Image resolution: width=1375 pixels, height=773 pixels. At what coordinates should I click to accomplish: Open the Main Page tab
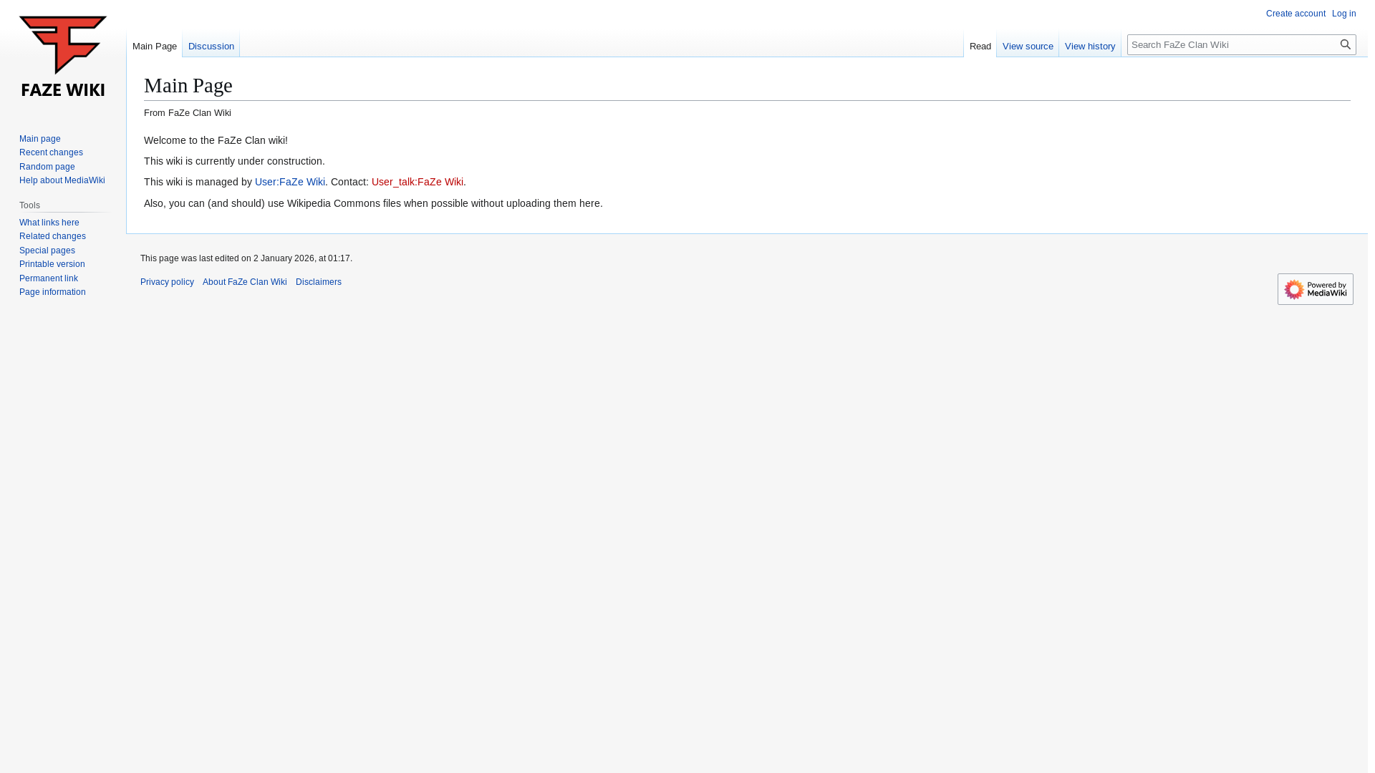click(x=155, y=47)
